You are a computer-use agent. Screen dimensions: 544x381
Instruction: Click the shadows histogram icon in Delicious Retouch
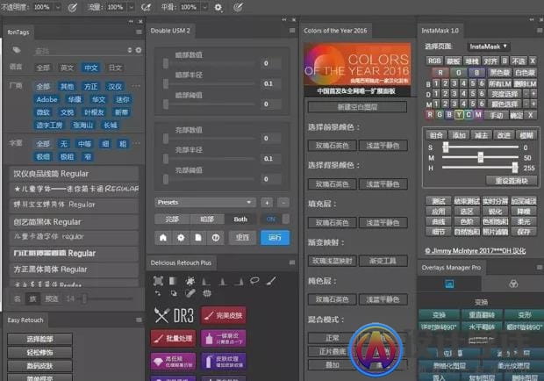click(x=206, y=281)
